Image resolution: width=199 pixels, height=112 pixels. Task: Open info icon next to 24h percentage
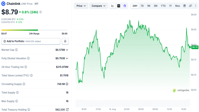click(x=40, y=12)
